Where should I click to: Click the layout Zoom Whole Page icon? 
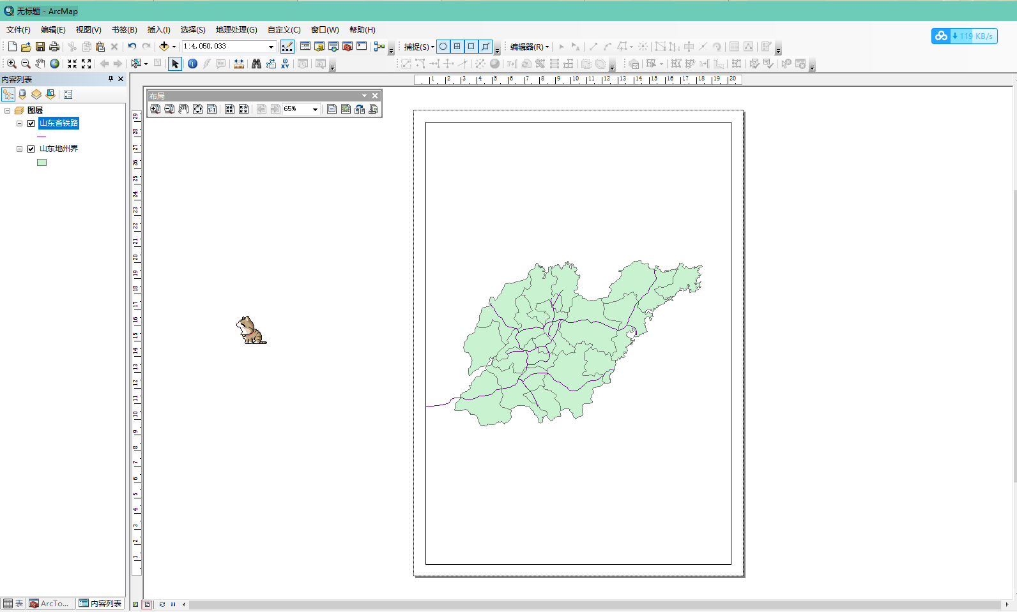(197, 109)
